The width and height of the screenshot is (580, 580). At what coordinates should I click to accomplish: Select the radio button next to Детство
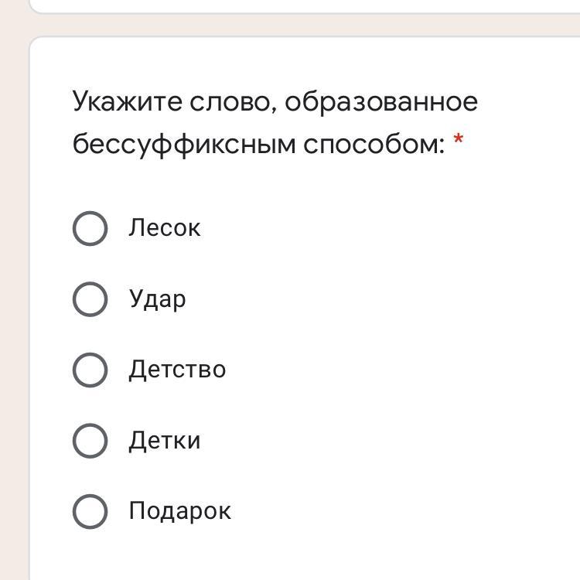(90, 370)
